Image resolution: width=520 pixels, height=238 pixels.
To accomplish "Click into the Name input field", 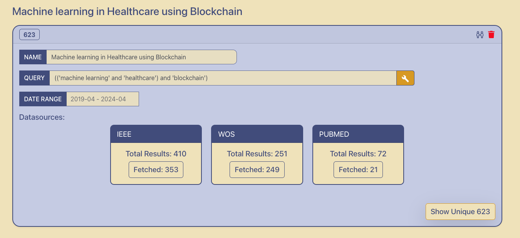I will [x=141, y=57].
